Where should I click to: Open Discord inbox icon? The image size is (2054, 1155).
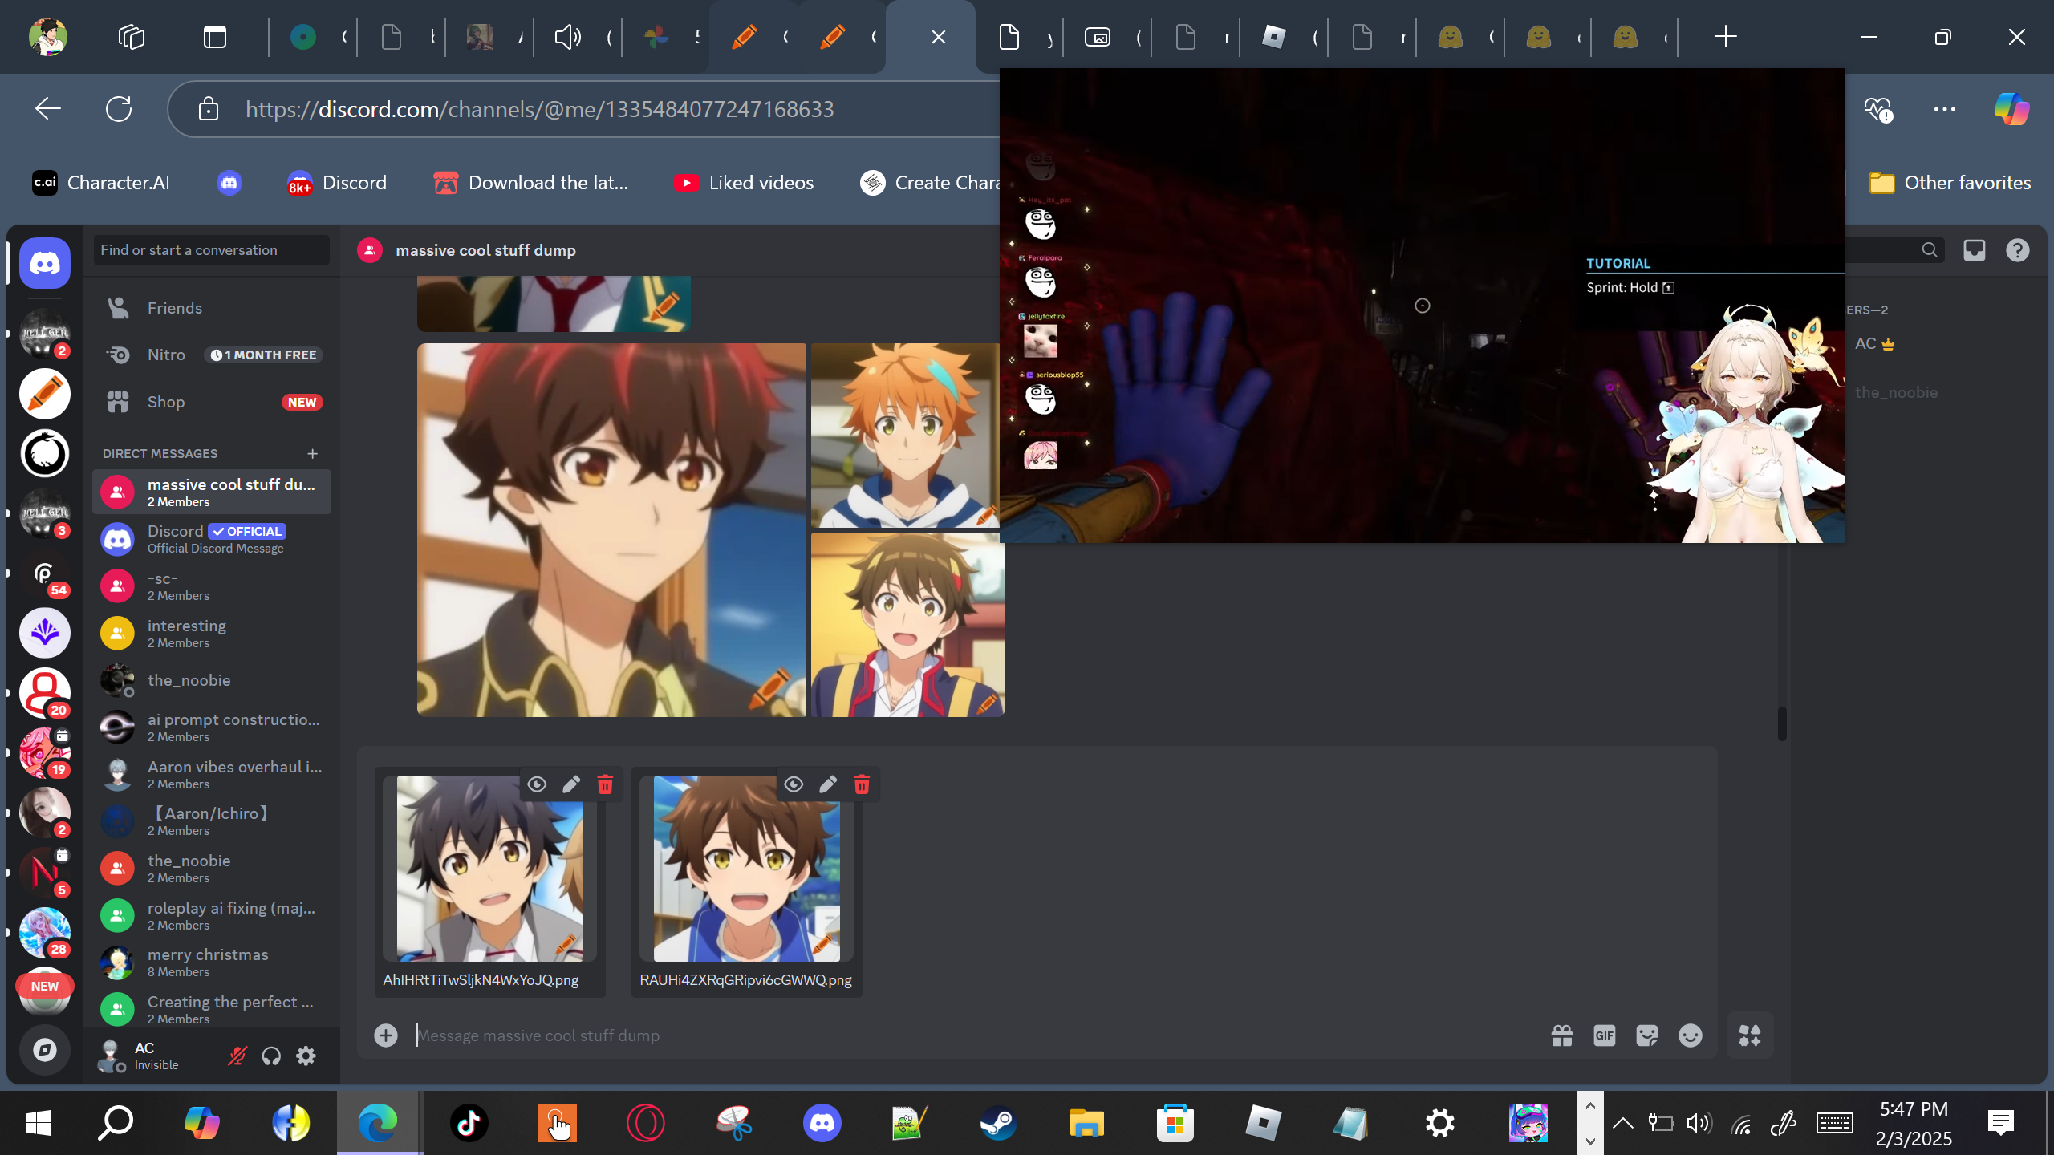(x=1975, y=250)
